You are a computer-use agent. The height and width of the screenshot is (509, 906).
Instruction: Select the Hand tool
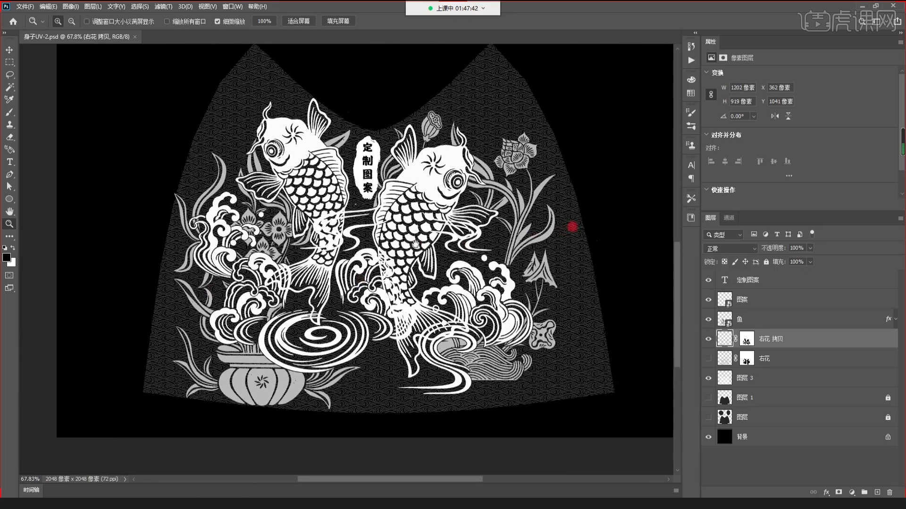point(9,212)
